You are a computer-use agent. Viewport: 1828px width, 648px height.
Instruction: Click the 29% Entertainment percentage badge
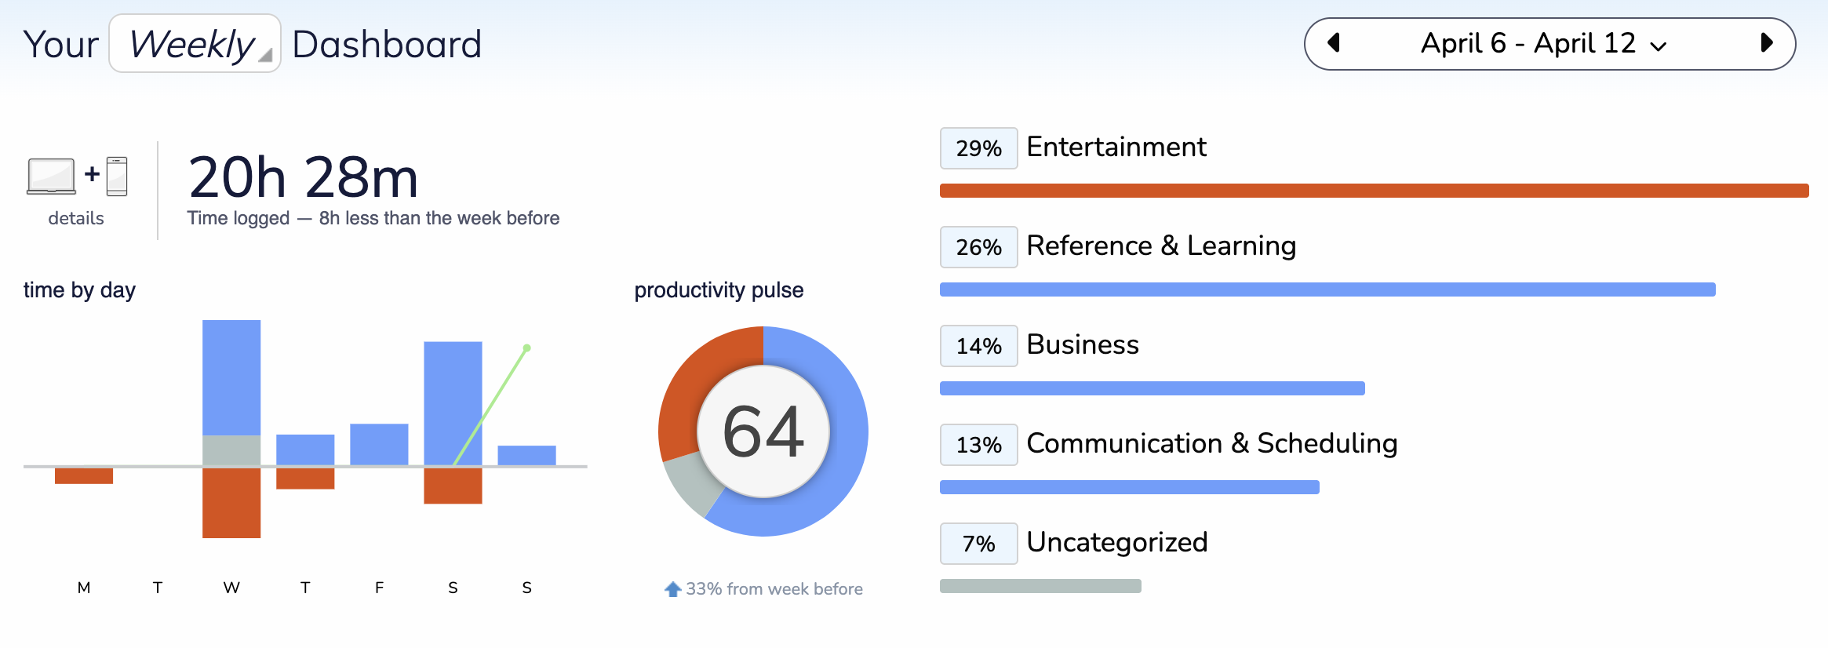tap(978, 148)
